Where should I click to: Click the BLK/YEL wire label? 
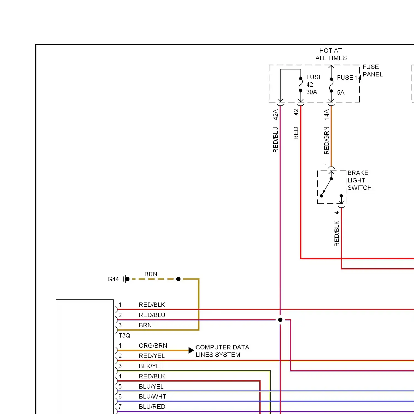(151, 366)
